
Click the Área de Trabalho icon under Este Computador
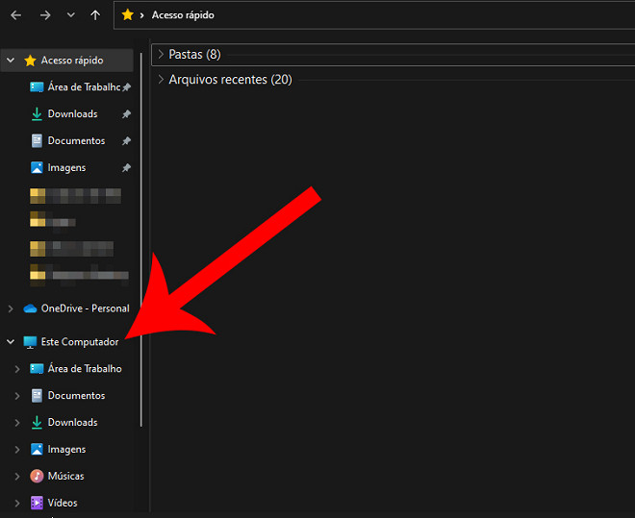pos(37,369)
